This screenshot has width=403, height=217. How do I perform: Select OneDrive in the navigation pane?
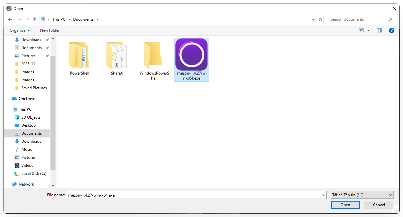27,99
